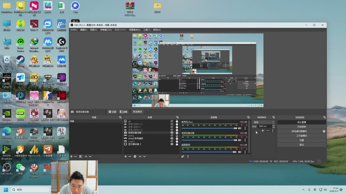346x194 pixels.
Task: Adjust 桌面音频 volume slider handle
Action: pyautogui.click(x=234, y=152)
